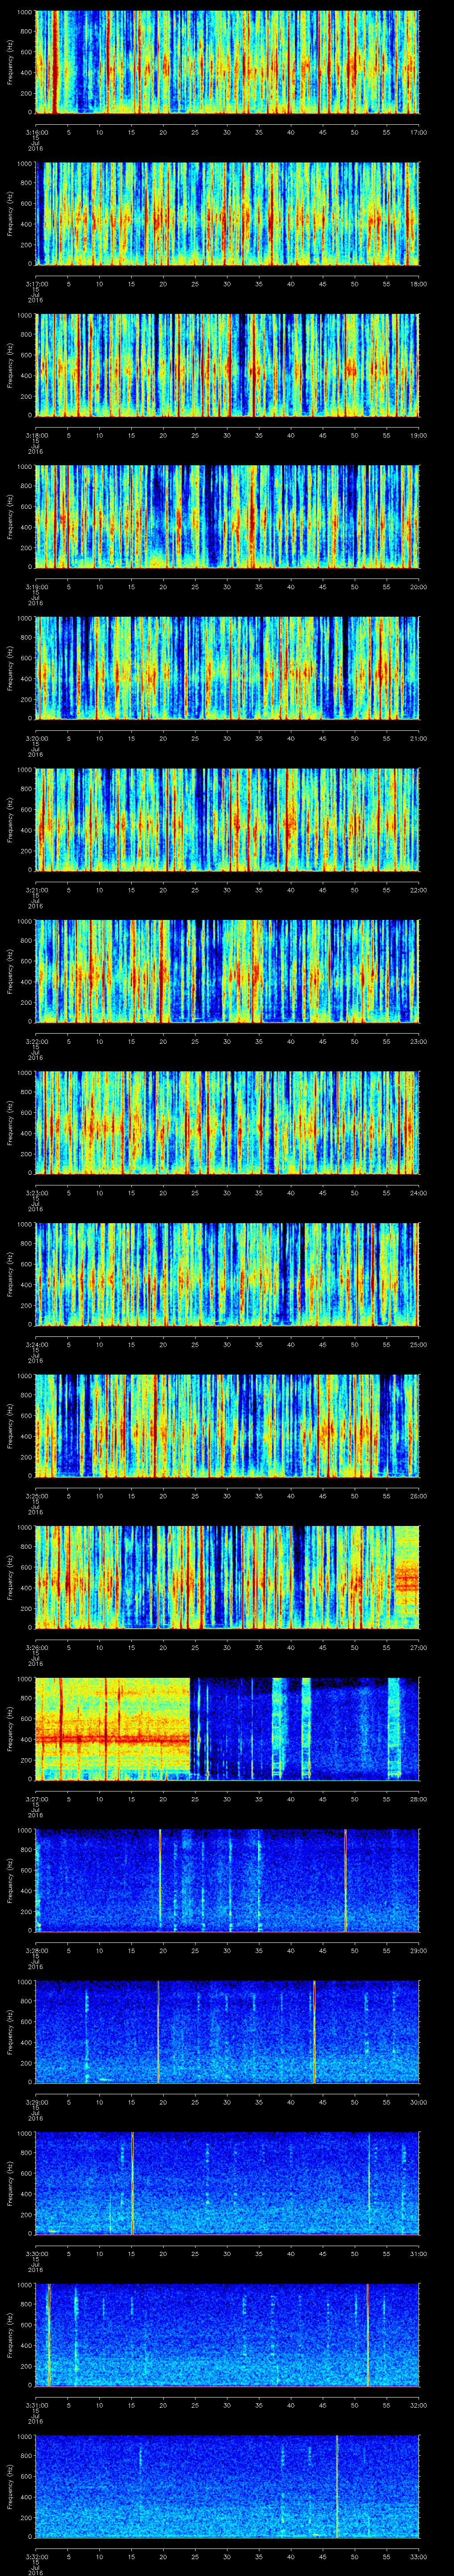Click the 3:31:00 start time label
Screen dimensions: 454x2576
[x=37, y=2404]
